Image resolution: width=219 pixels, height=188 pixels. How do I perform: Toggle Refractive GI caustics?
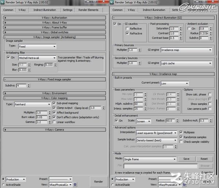click(x=127, y=33)
